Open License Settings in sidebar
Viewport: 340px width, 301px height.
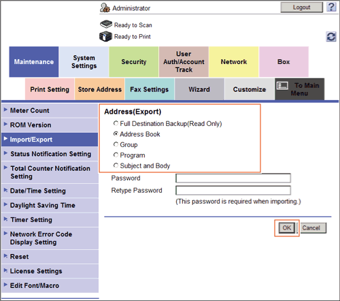point(50,271)
